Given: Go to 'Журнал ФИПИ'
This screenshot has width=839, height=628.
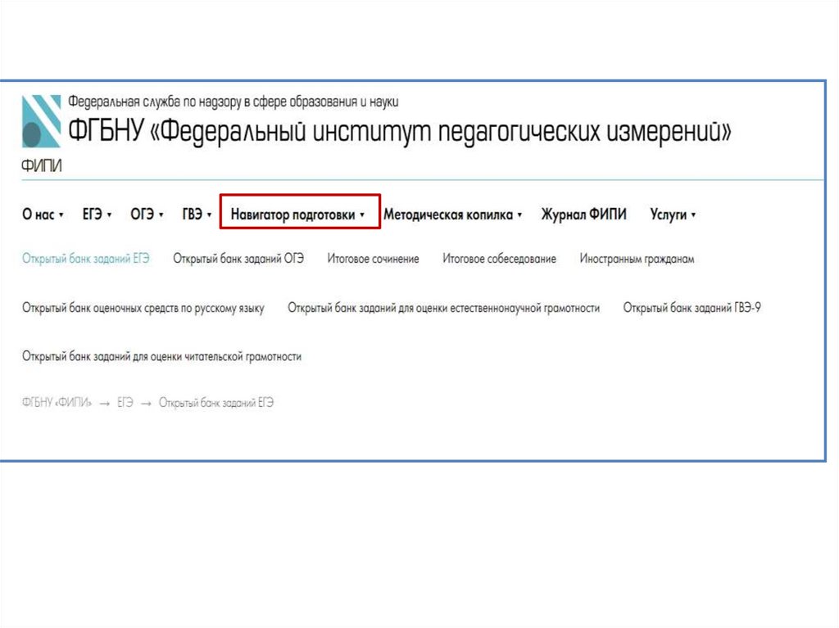Looking at the screenshot, I should 583,215.
